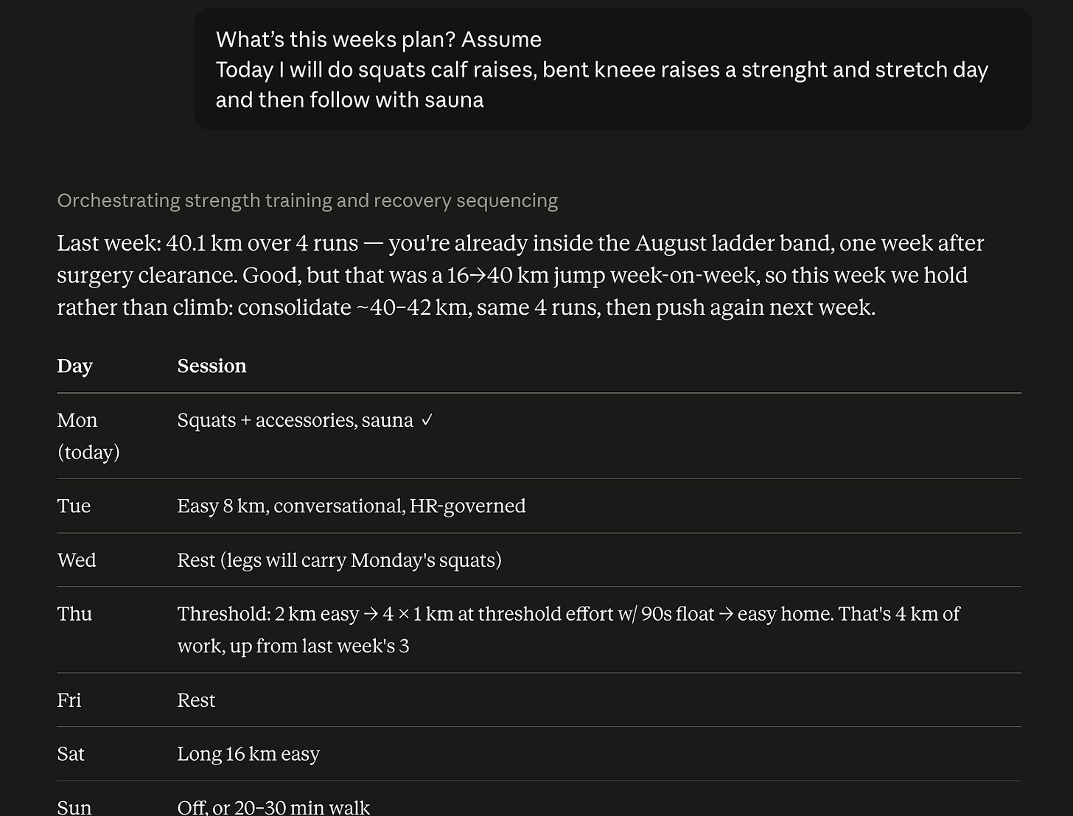Click the Session column header

212,366
